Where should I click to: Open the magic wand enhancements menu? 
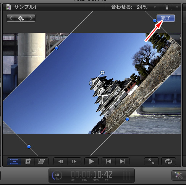(179, 175)
